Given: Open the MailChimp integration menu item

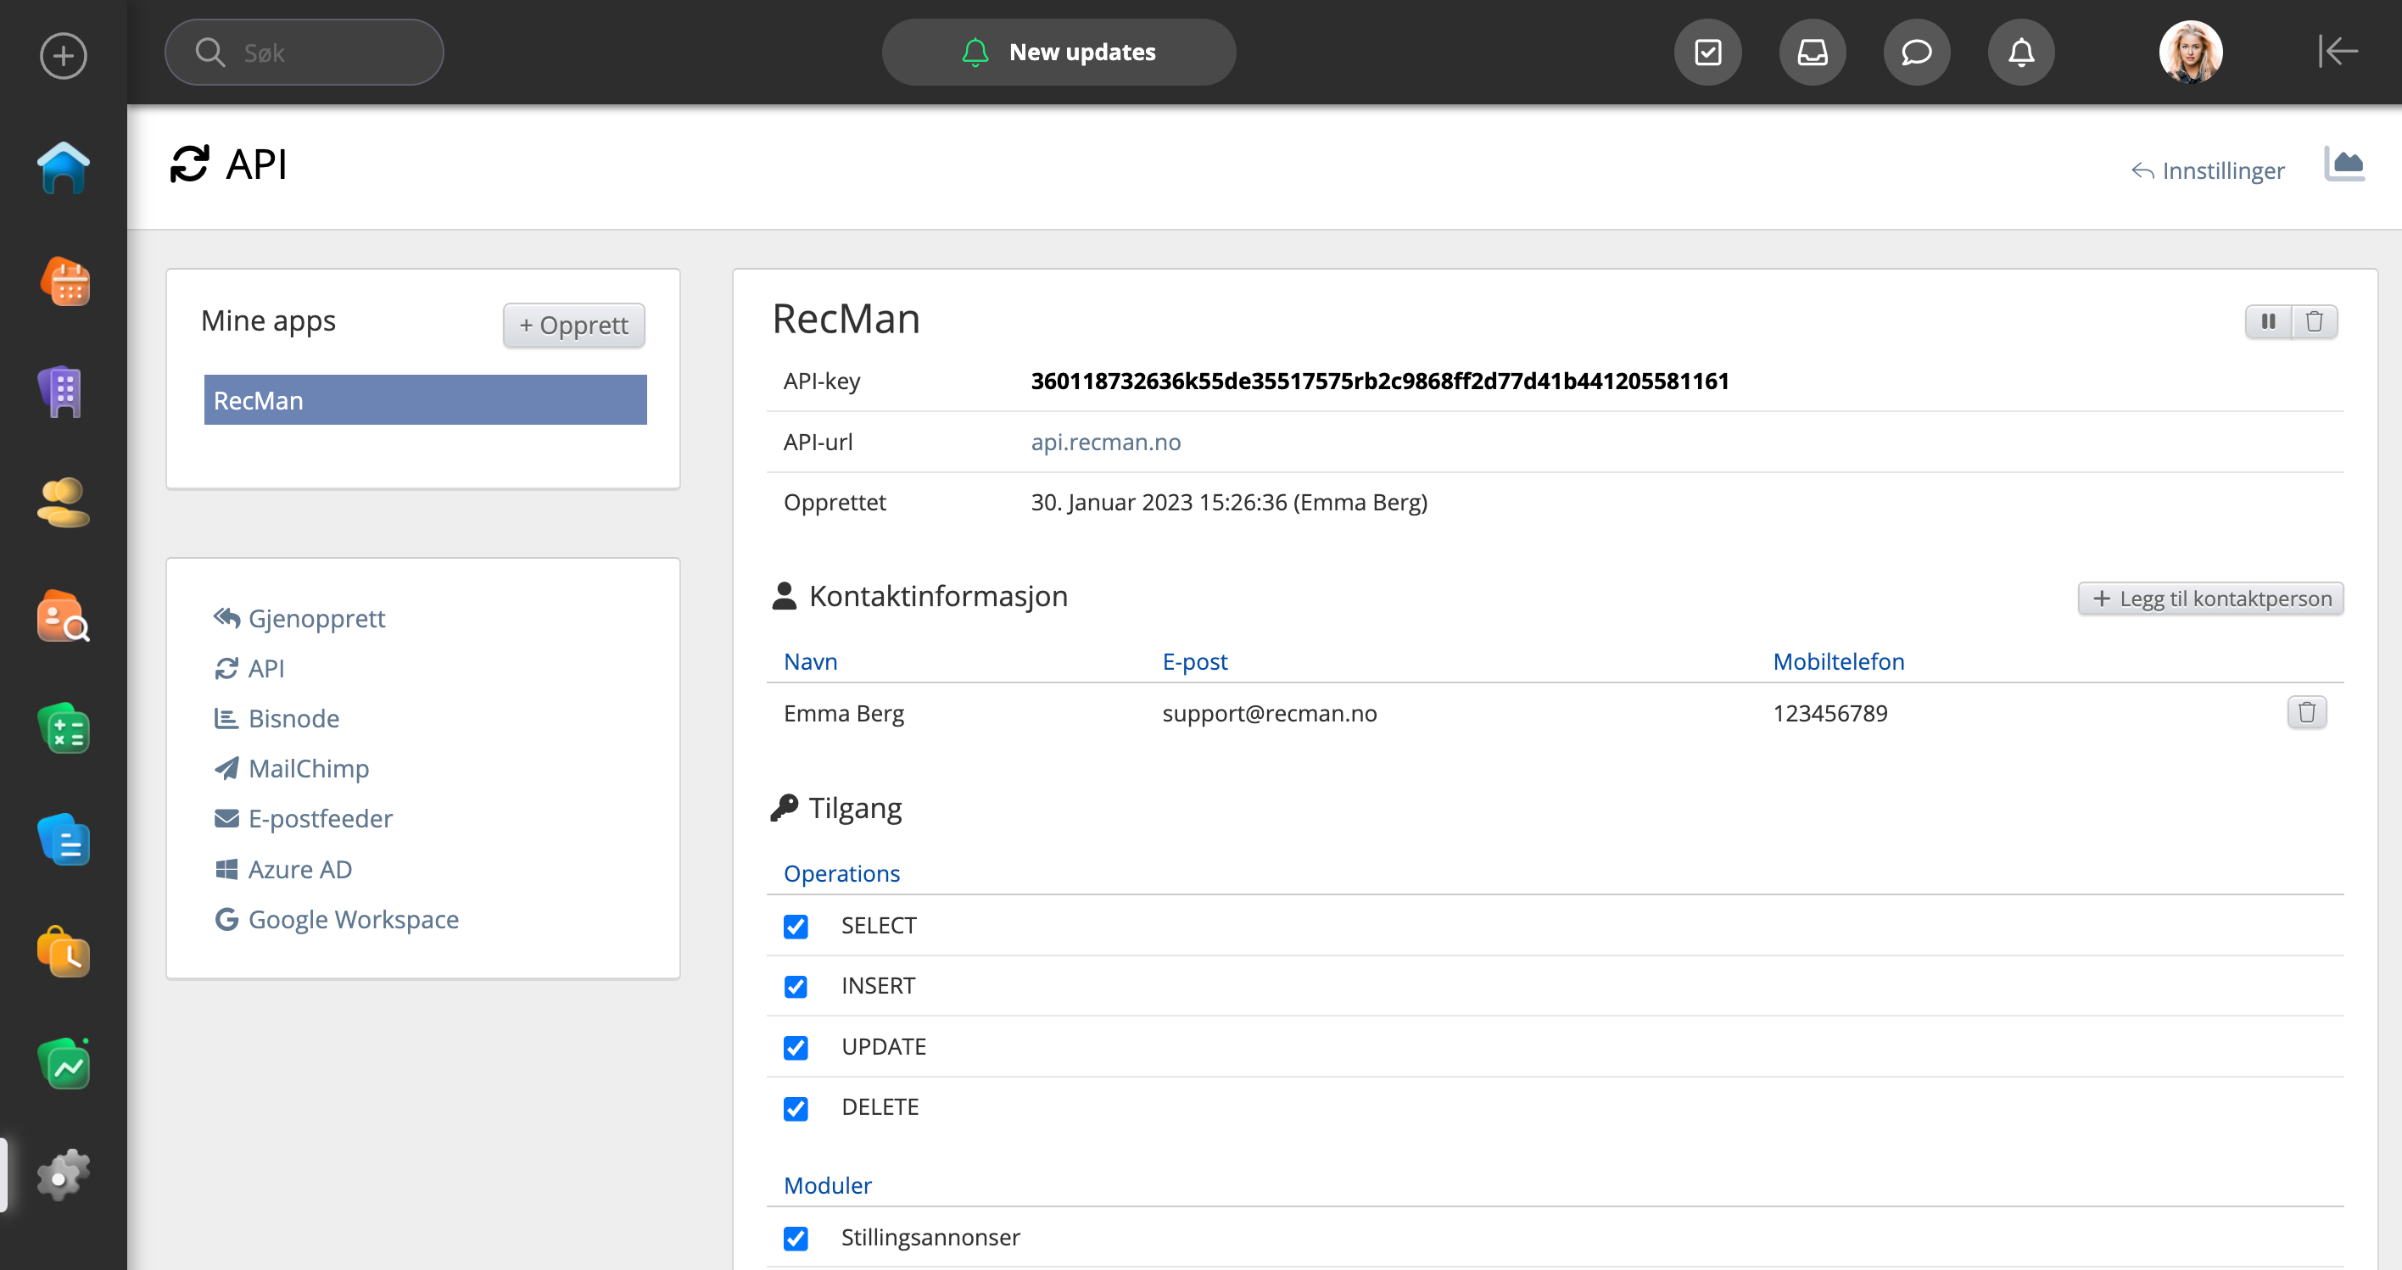Looking at the screenshot, I should coord(309,769).
